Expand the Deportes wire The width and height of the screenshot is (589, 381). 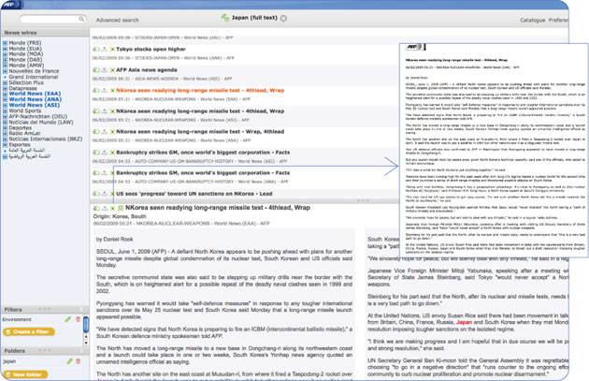5,128
